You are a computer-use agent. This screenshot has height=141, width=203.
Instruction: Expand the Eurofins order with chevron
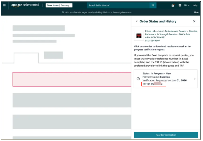[195, 79]
